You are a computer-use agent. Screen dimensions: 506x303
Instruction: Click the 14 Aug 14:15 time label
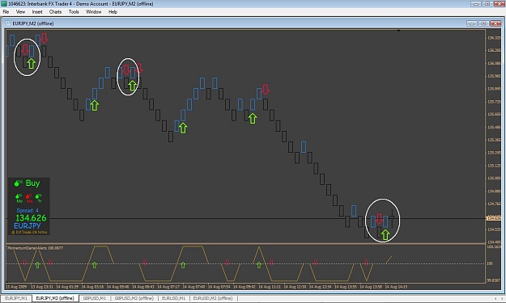[x=396, y=287]
